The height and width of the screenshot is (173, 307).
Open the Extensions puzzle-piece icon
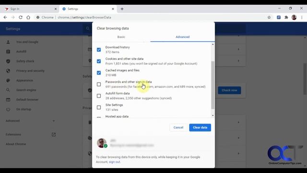pos(286,17)
